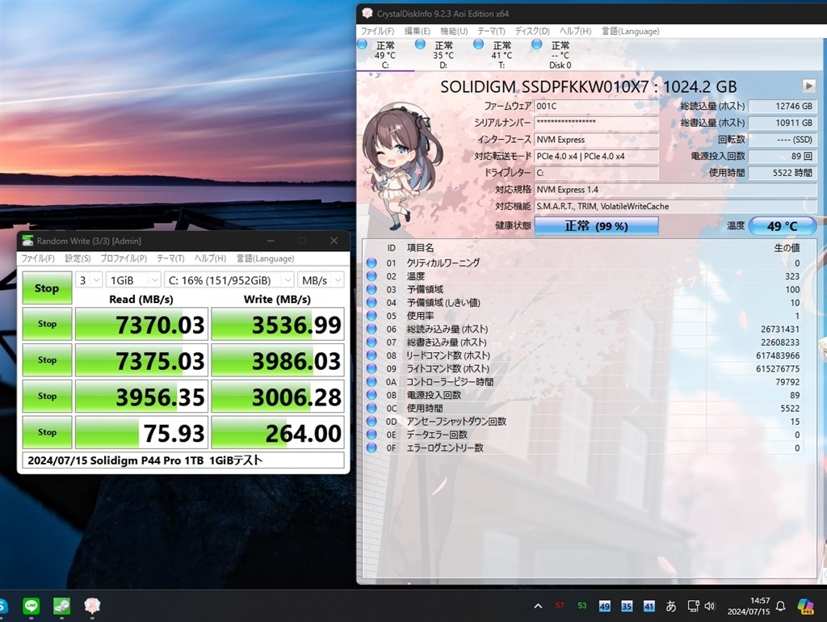The width and height of the screenshot is (827, 622).
Task: Open test size dropdown showing 1GiB
Action: pos(133,280)
